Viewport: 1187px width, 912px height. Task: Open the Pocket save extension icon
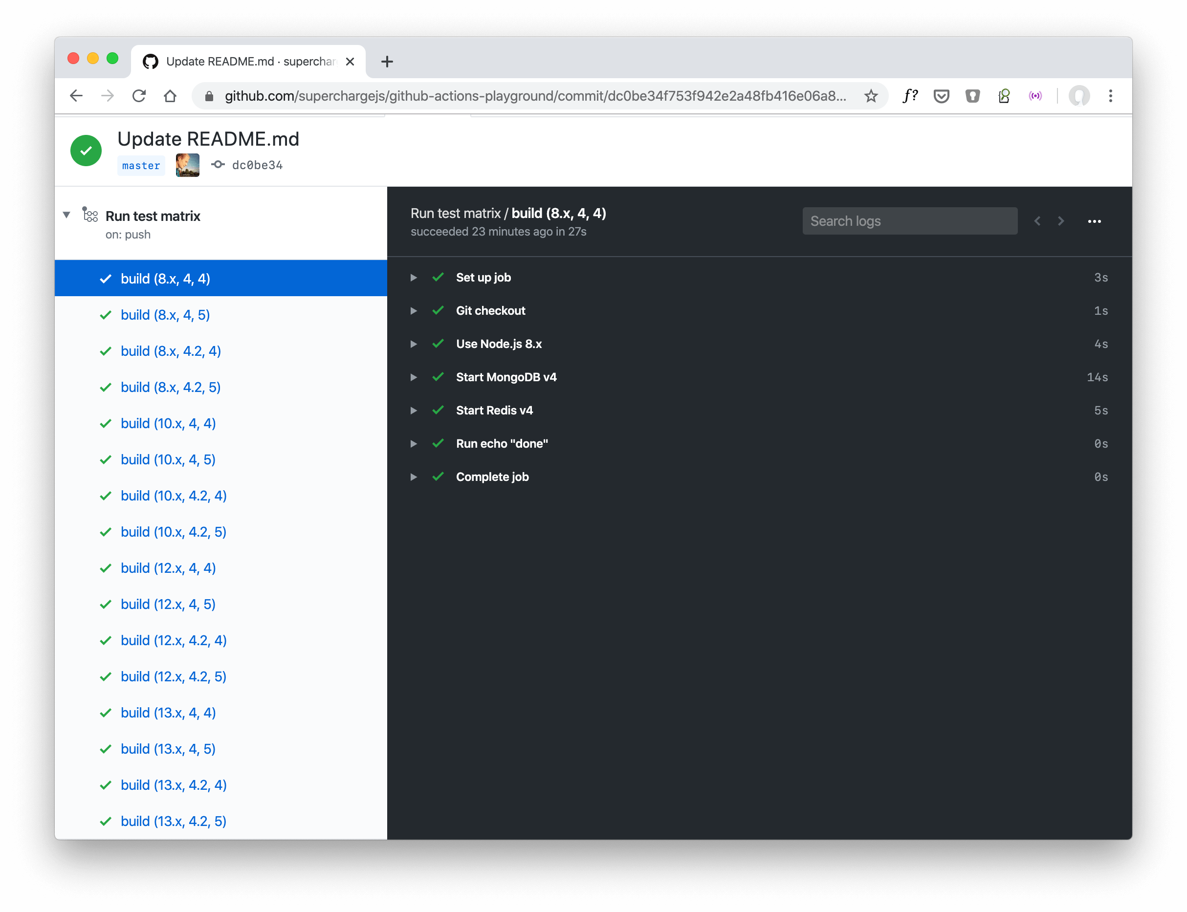tap(941, 95)
